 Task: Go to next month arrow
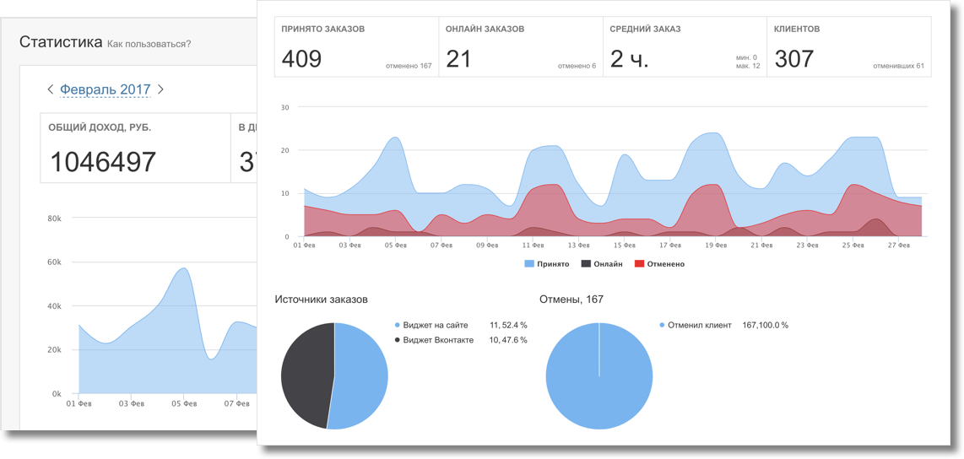pos(160,89)
